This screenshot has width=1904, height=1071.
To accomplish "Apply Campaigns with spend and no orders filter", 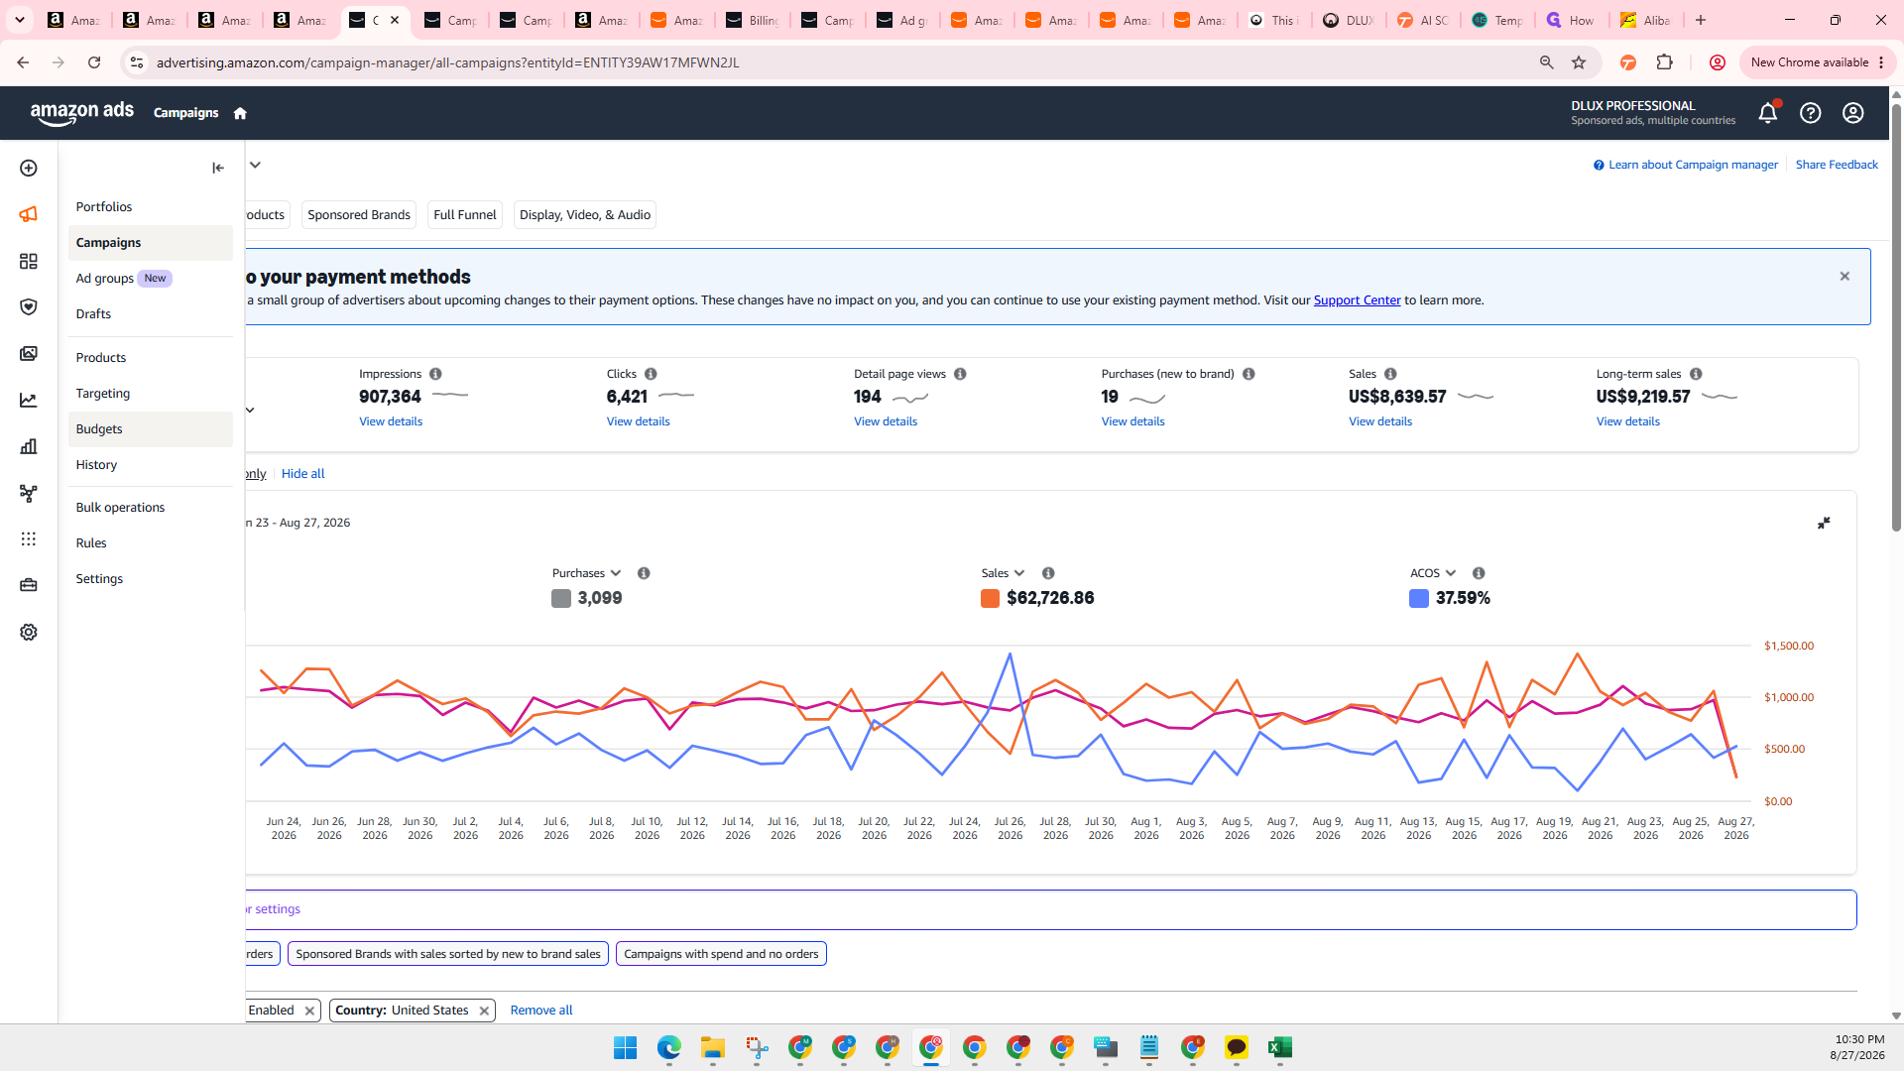I will pyautogui.click(x=721, y=954).
